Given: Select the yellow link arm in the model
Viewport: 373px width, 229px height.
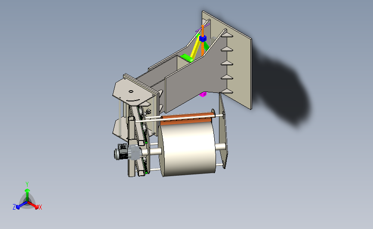Looking at the screenshot, I should coord(196,47).
